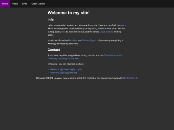Viewport: 174px width, 130px height.
Task: Visit the Pronouns.page (@Liassica) link
Action: click(63, 73)
